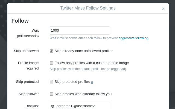Click into the Blacklist usernames field
The image size is (175, 109).
tap(80, 105)
